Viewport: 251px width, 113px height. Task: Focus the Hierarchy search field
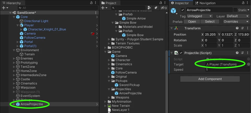click(x=58, y=8)
